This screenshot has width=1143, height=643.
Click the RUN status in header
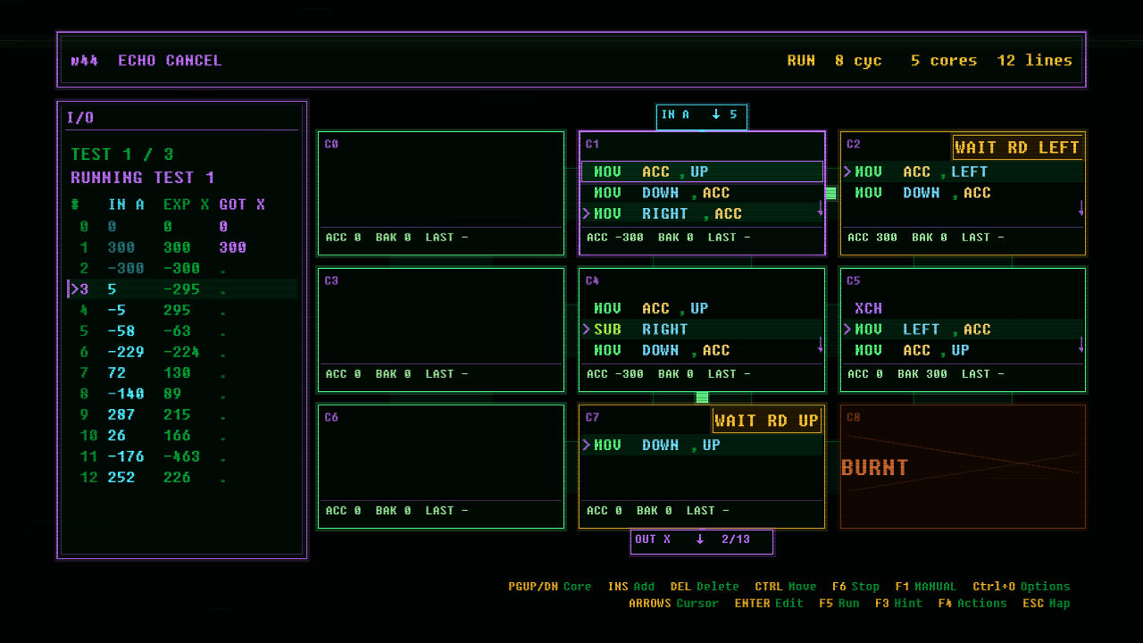tap(801, 61)
